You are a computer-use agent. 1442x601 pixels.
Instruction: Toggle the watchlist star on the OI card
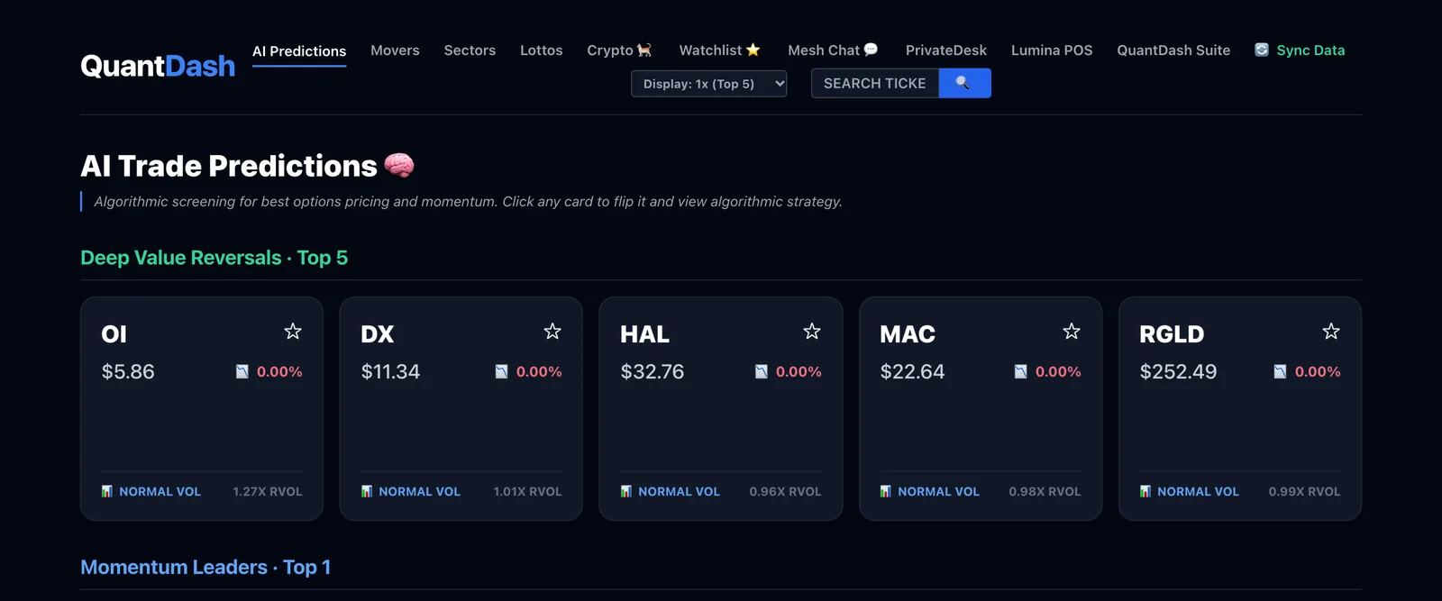(x=293, y=332)
